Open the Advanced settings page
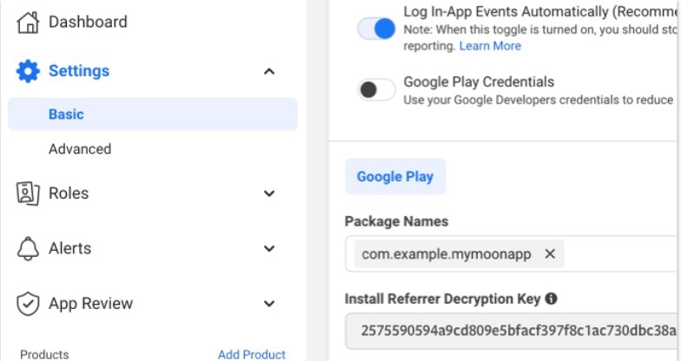This screenshot has width=681, height=361. coord(80,149)
